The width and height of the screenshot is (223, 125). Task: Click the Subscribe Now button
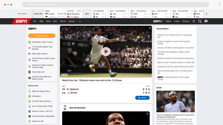coord(42,35)
